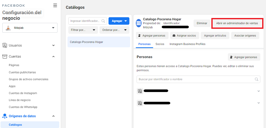The width and height of the screenshot is (266, 128).
Task: Open the Ordenar por dropdown
Action: point(114,30)
